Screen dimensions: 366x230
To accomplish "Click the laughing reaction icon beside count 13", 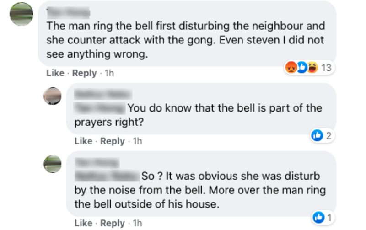I will (312, 68).
